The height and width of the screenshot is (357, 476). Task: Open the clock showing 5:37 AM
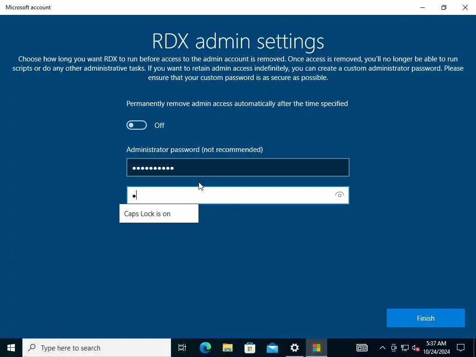[x=436, y=348]
